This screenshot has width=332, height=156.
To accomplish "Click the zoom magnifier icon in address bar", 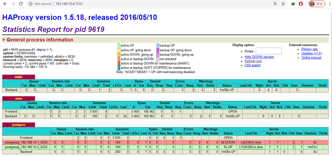I will (275, 4).
